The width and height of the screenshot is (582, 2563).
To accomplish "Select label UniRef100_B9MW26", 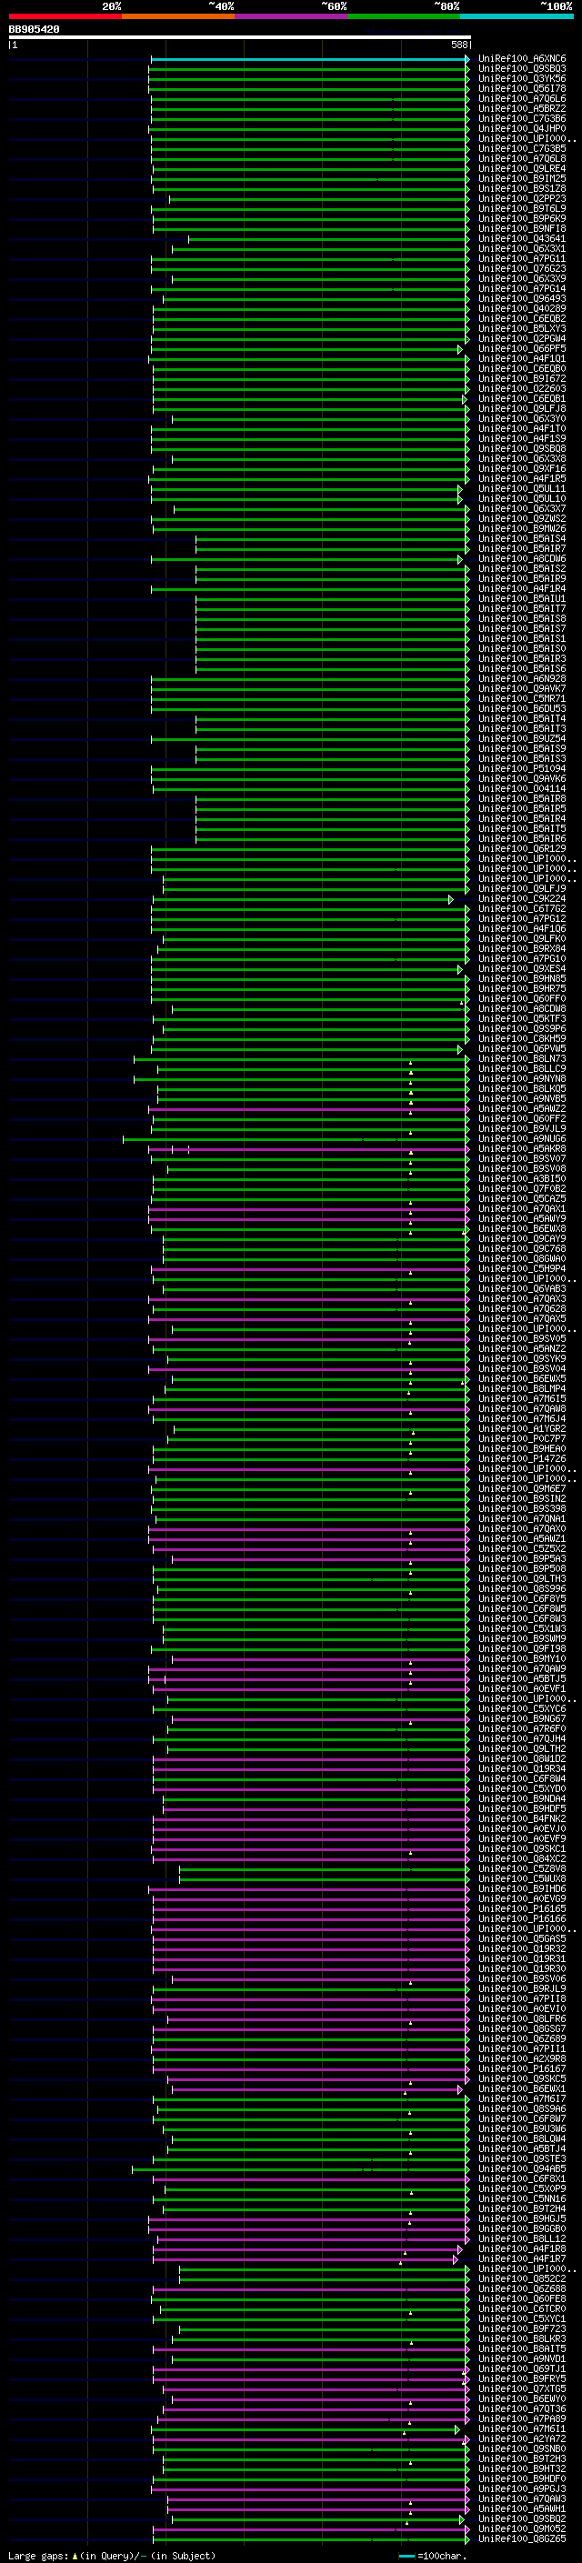I will (x=522, y=528).
